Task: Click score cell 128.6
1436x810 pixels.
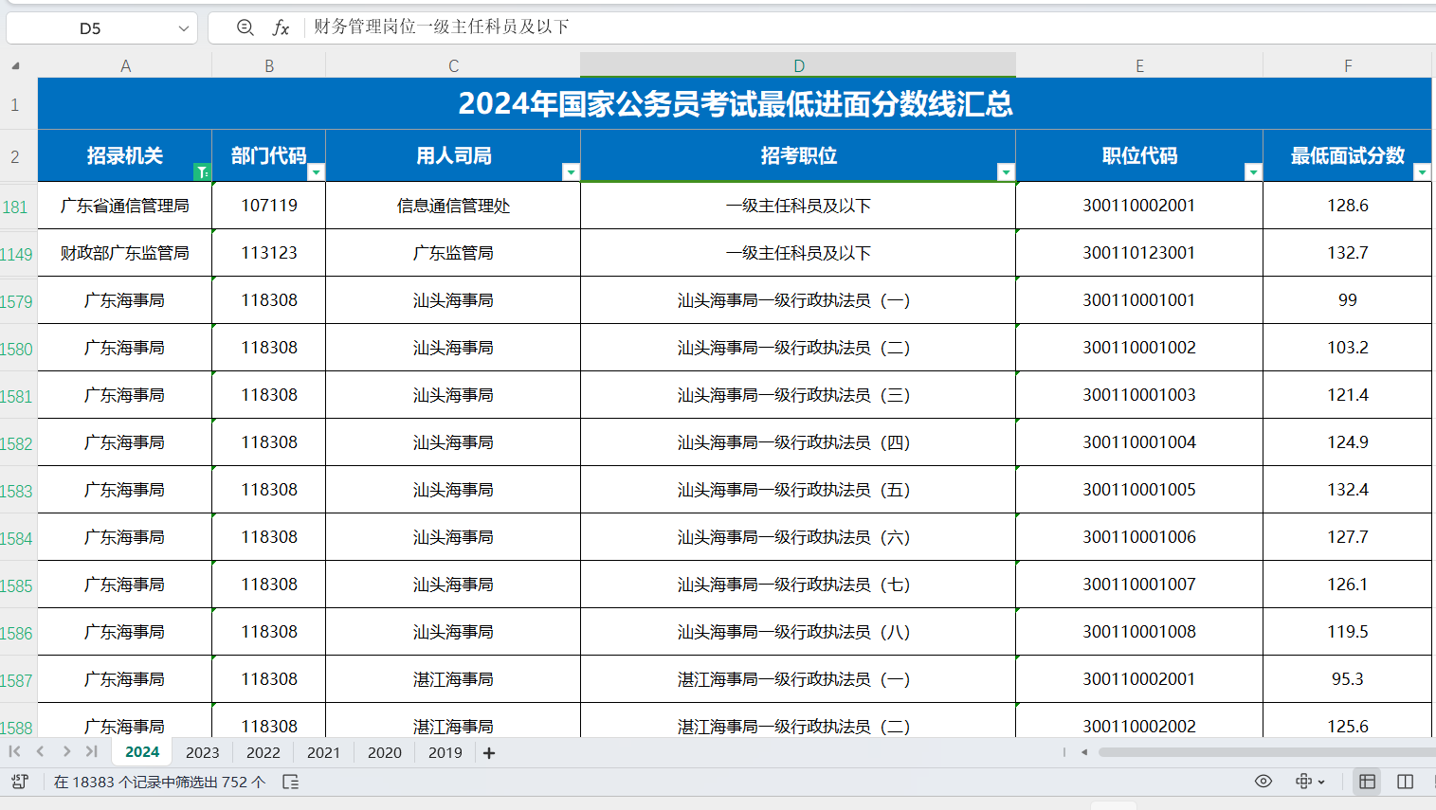Action: point(1348,206)
